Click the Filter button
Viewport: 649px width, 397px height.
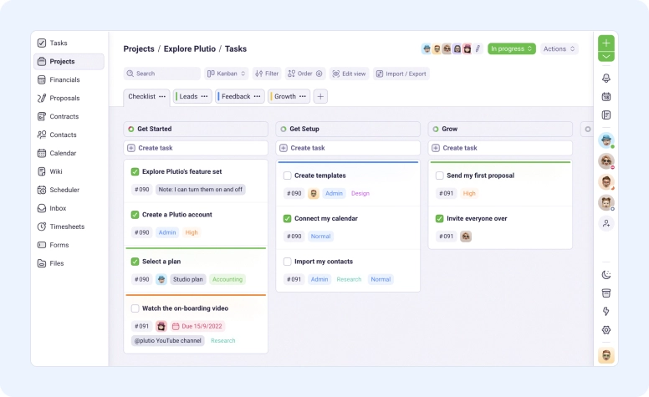(267, 74)
